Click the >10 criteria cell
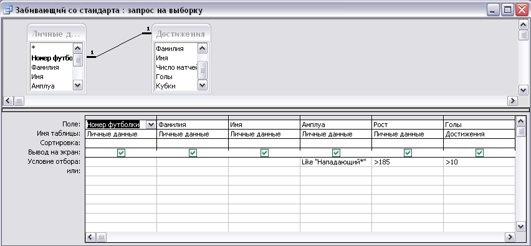 click(x=479, y=162)
